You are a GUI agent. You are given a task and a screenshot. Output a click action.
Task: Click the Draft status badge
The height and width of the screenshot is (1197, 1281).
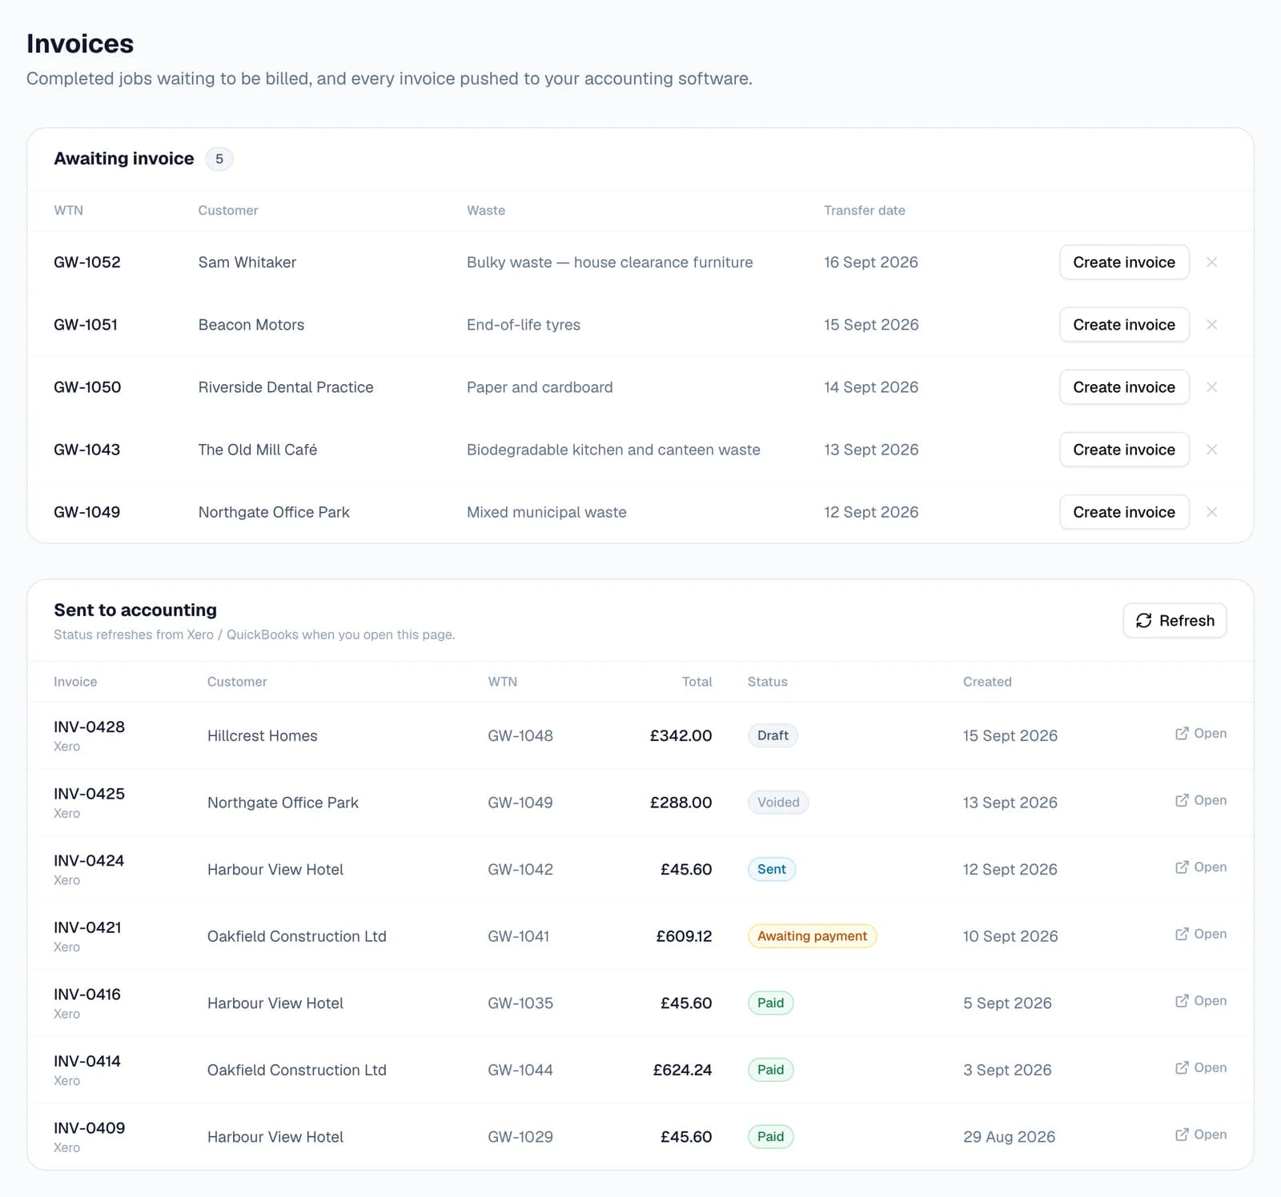[773, 735]
